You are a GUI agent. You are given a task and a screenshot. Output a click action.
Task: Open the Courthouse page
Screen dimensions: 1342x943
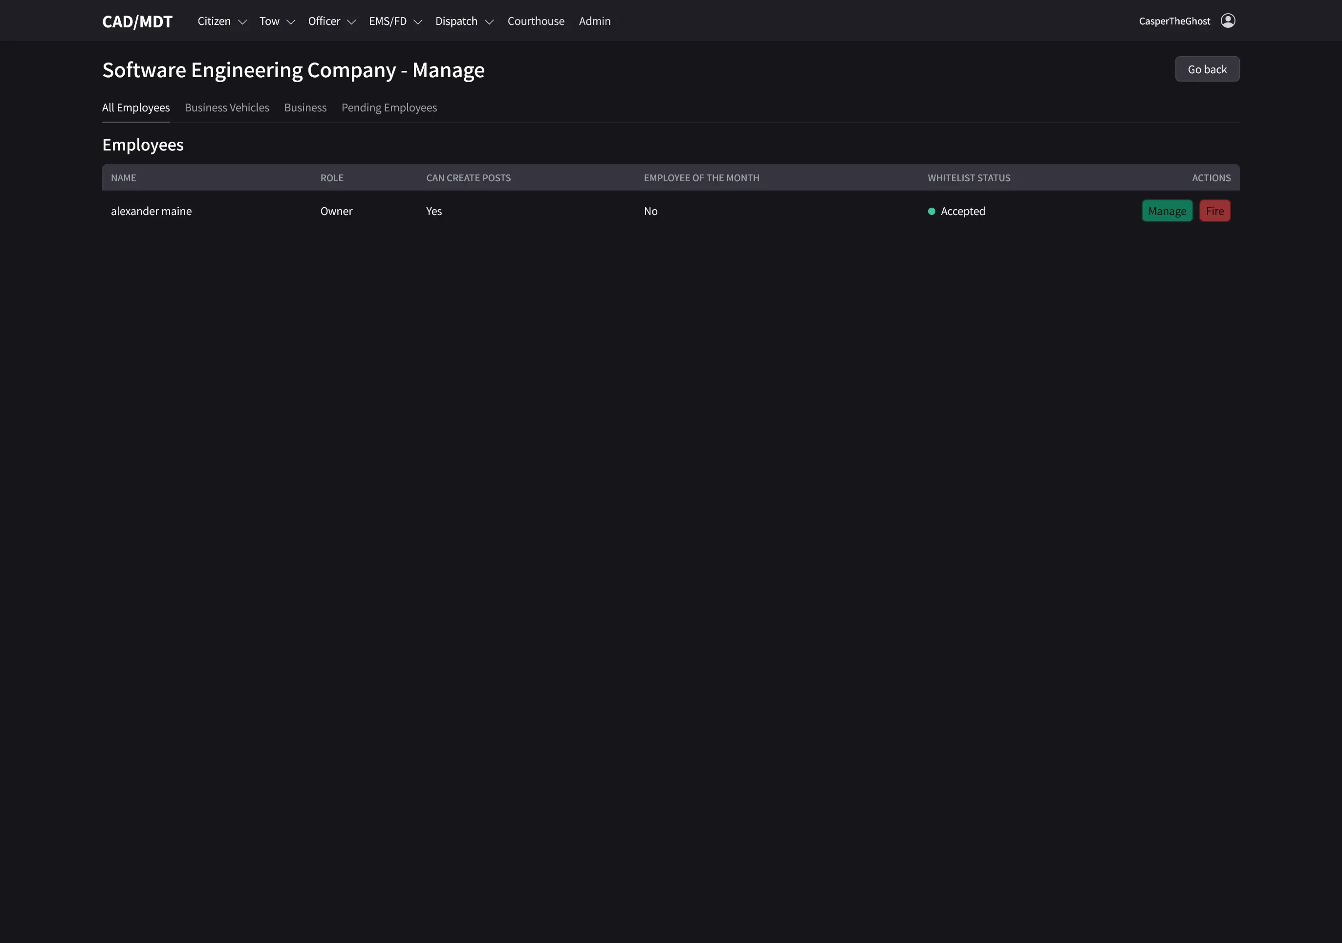(536, 21)
